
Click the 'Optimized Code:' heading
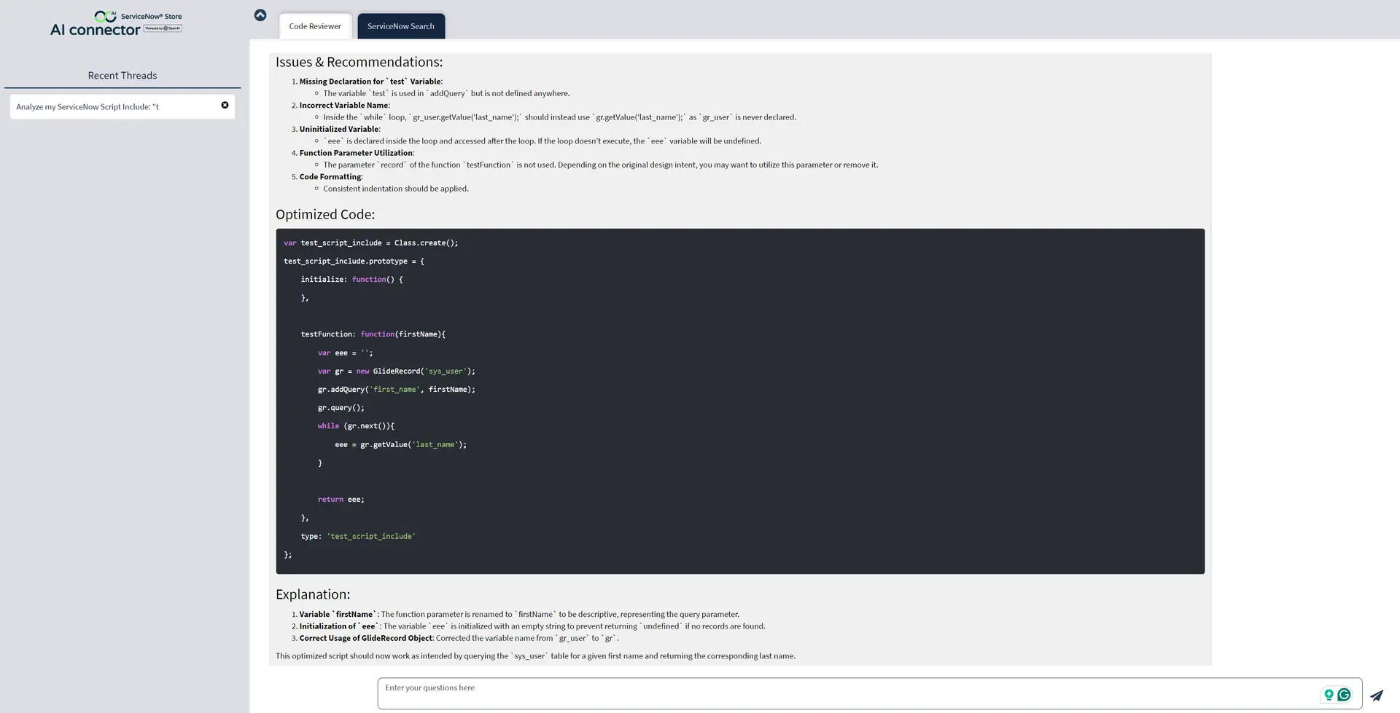325,214
